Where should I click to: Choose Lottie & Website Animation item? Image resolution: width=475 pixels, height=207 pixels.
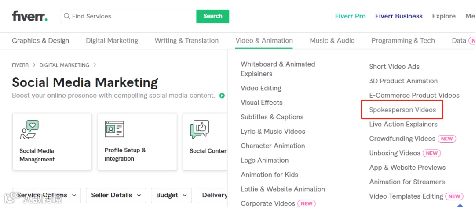coord(283,189)
